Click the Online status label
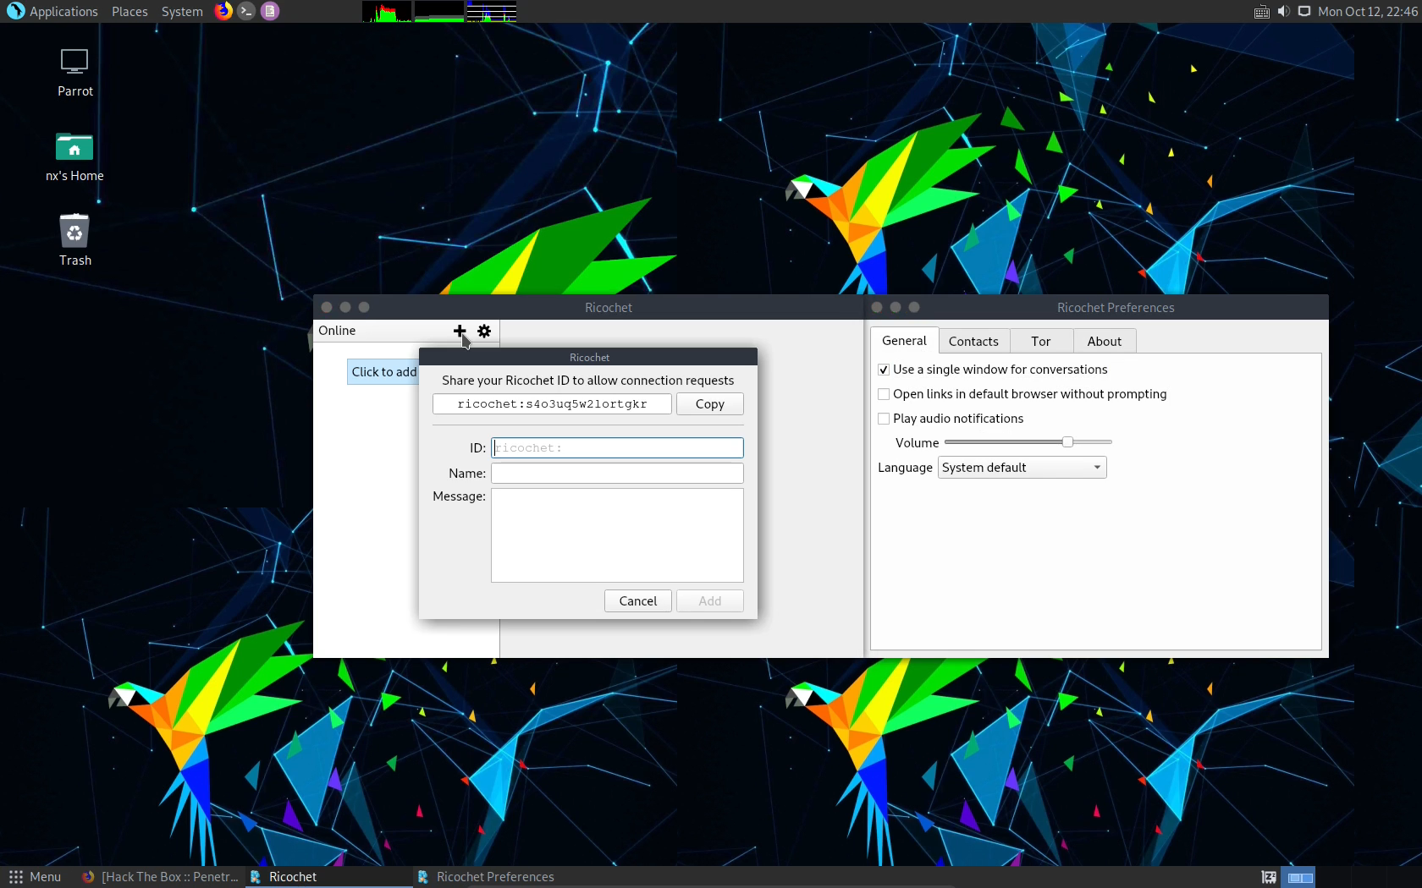Image resolution: width=1422 pixels, height=888 pixels. 337,331
